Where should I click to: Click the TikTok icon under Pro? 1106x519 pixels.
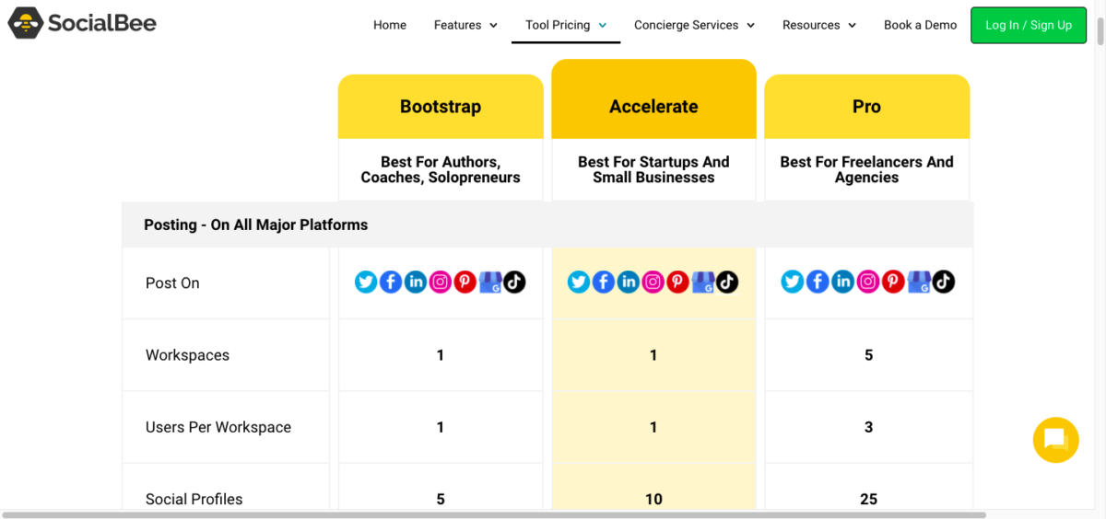[943, 282]
